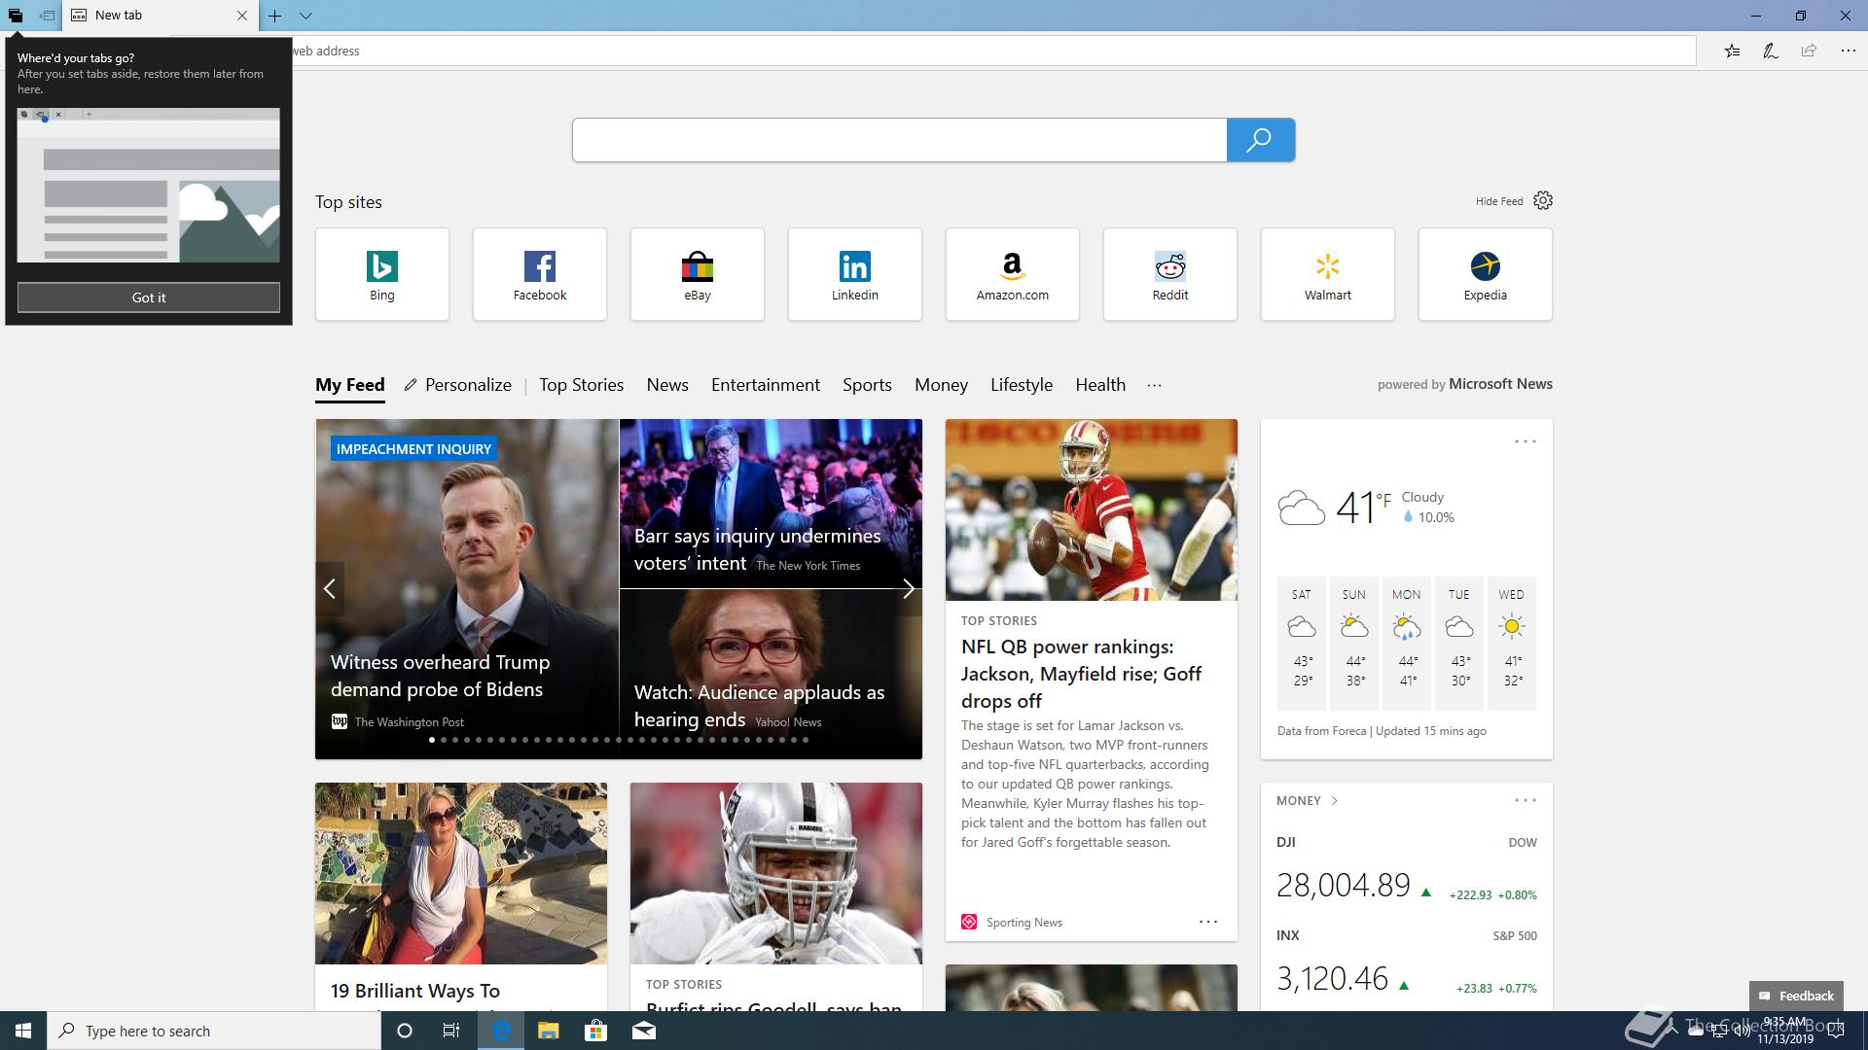The image size is (1868, 1050).
Task: Open the Amazon.com top site tile
Action: (x=1013, y=274)
